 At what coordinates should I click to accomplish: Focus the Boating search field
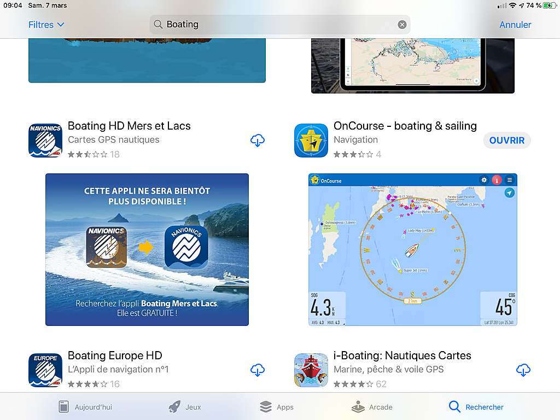(279, 25)
